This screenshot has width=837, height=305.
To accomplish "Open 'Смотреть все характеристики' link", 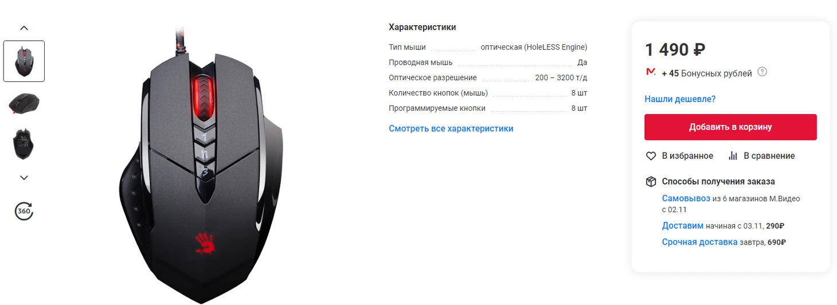I will point(451,128).
